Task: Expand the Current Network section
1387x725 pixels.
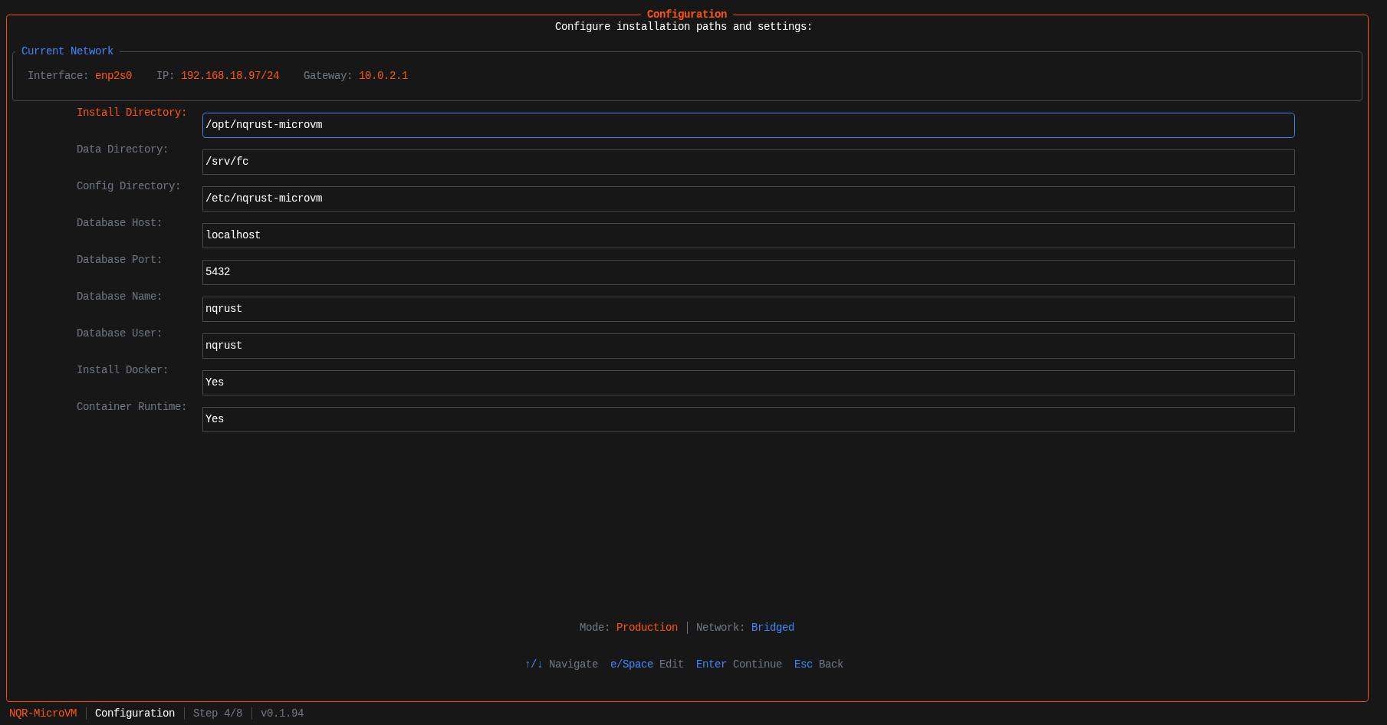Action: (x=67, y=51)
